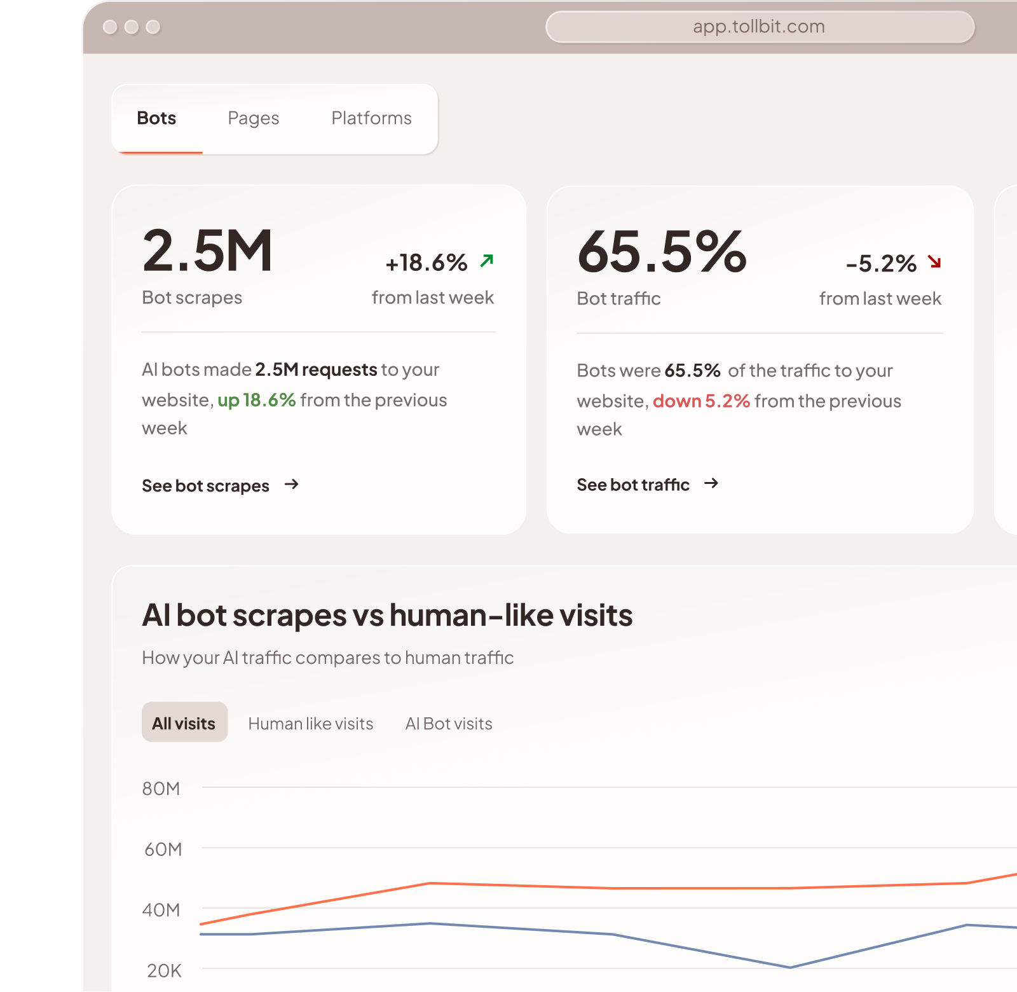Switch to the Pages tab
This screenshot has width=1017, height=992.
pos(254,118)
